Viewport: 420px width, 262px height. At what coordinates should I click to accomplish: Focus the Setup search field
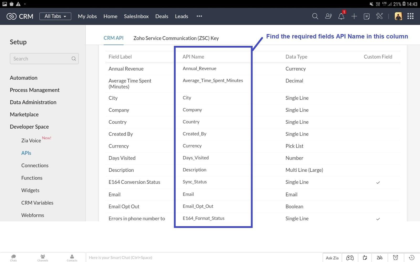pos(44,59)
